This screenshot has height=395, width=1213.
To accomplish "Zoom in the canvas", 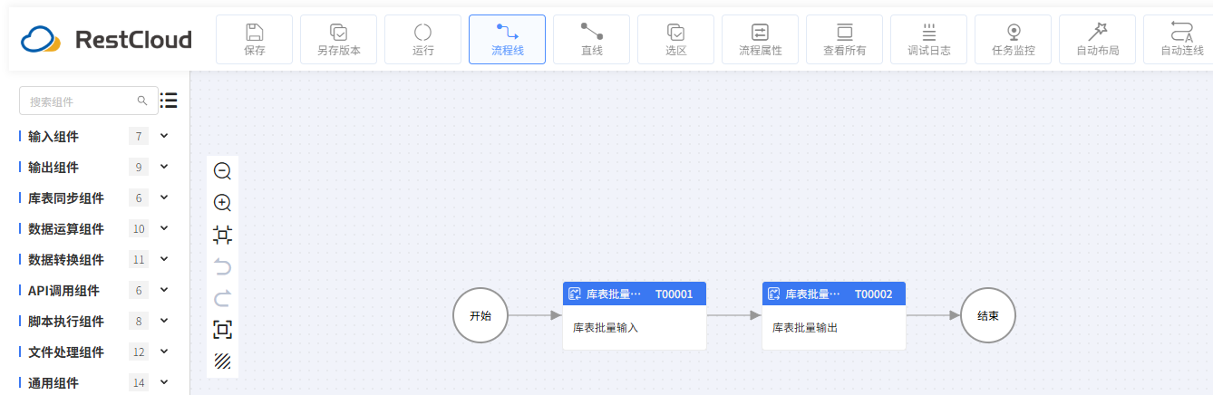I will 222,203.
